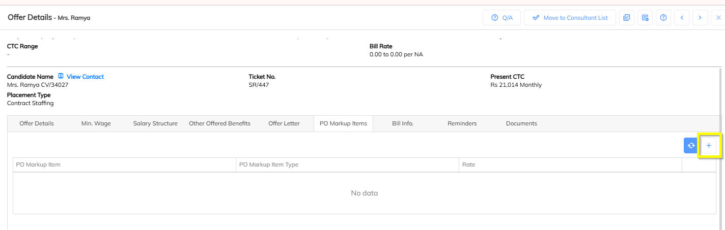Open the Salary Structure tab
Image resolution: width=725 pixels, height=230 pixels.
[155, 123]
